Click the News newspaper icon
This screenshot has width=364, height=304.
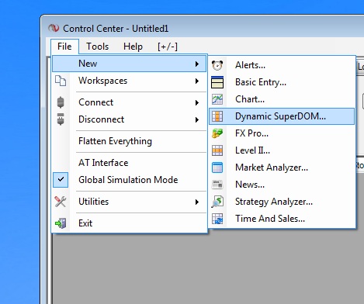tap(217, 185)
